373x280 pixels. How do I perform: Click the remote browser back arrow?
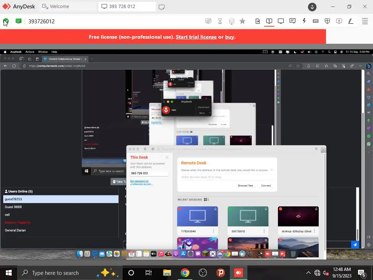(5, 66)
